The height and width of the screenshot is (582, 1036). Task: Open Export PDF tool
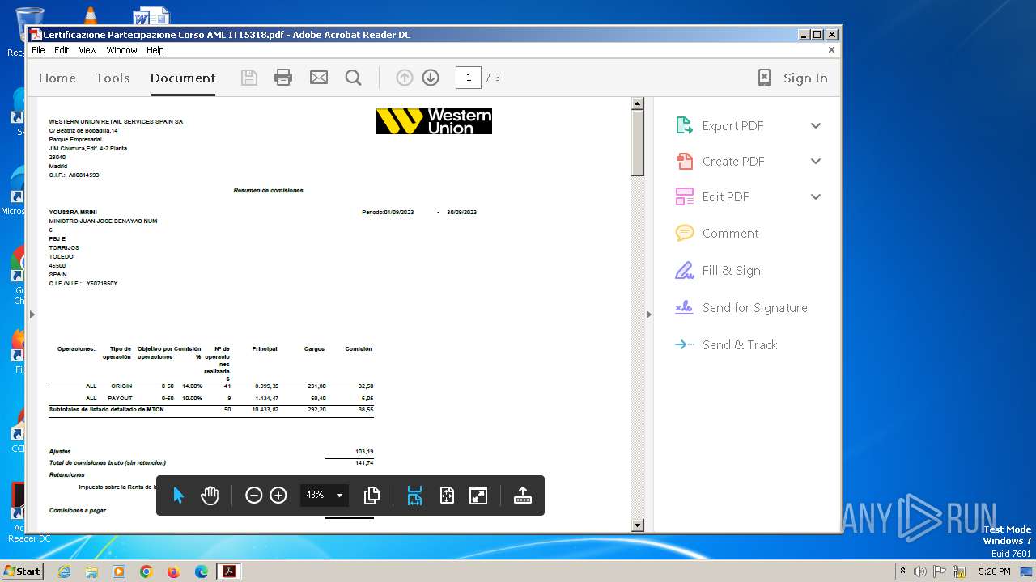click(732, 125)
